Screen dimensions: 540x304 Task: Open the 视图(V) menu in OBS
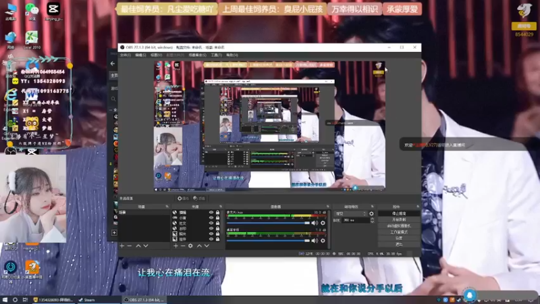[156, 55]
